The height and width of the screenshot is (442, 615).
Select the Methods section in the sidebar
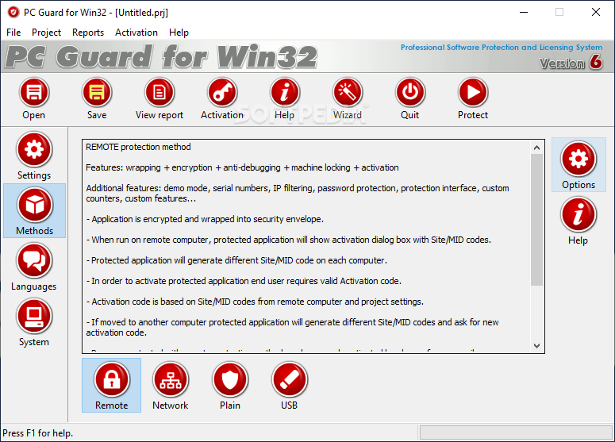click(x=34, y=211)
